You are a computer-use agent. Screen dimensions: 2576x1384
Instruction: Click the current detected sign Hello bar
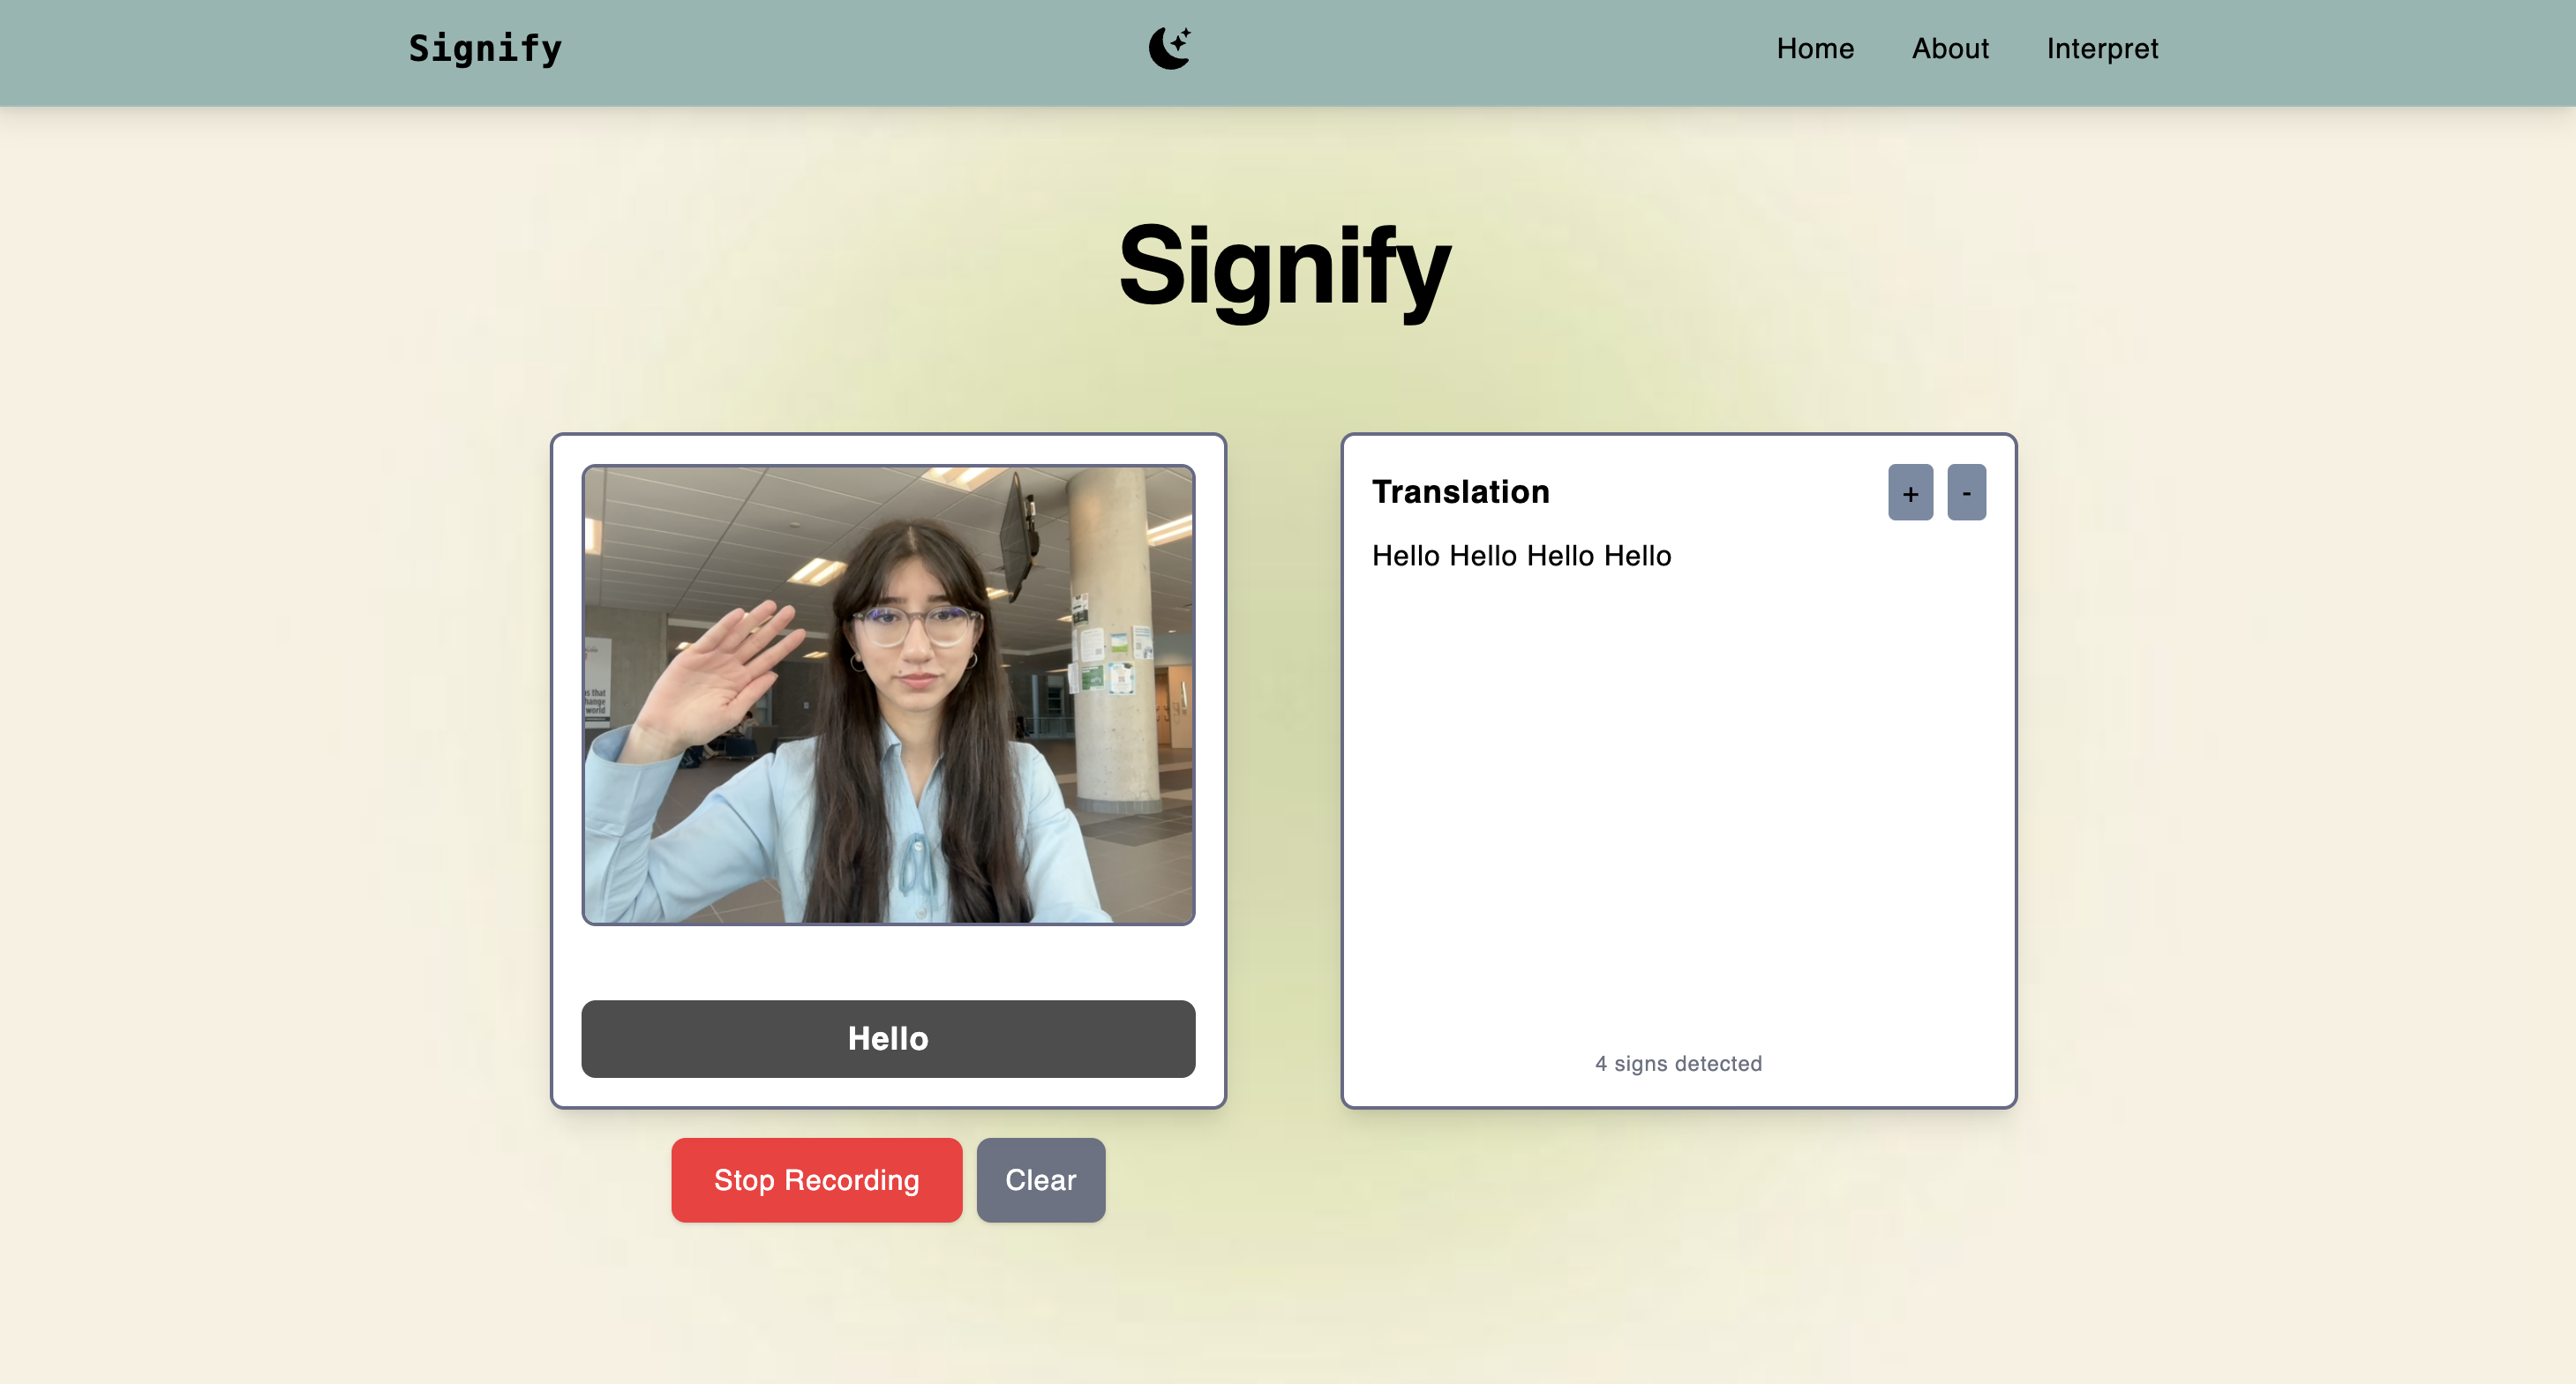888,1038
